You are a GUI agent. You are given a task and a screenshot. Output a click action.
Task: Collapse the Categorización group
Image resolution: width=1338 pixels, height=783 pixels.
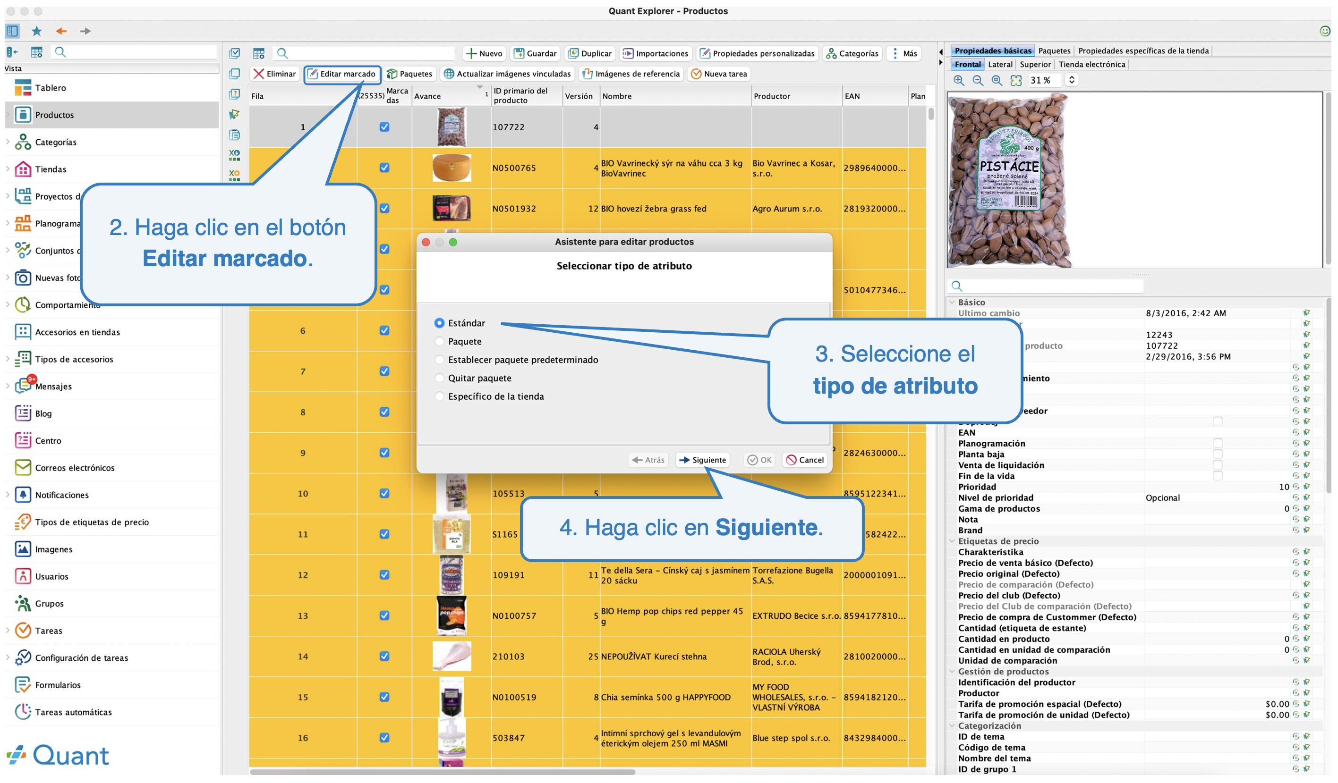pyautogui.click(x=952, y=726)
